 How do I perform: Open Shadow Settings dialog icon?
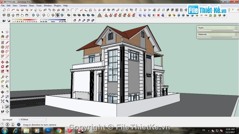coord(4,20)
